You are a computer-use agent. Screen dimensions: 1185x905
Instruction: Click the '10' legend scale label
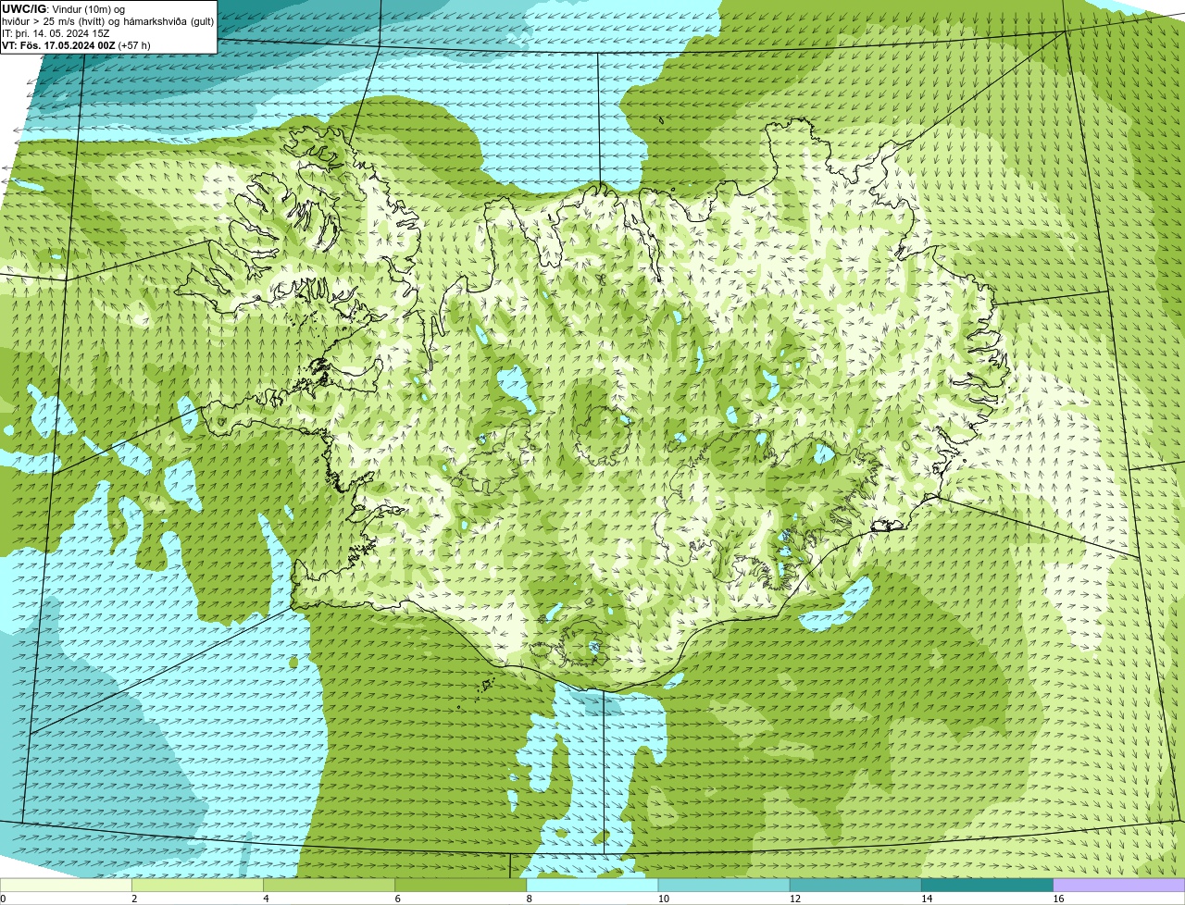click(663, 899)
